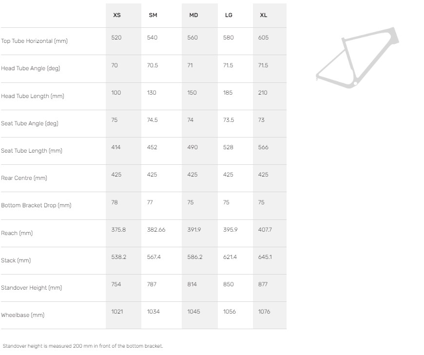Click the Head Tube Length row label
This screenshot has height=355, width=424.
(x=32, y=96)
